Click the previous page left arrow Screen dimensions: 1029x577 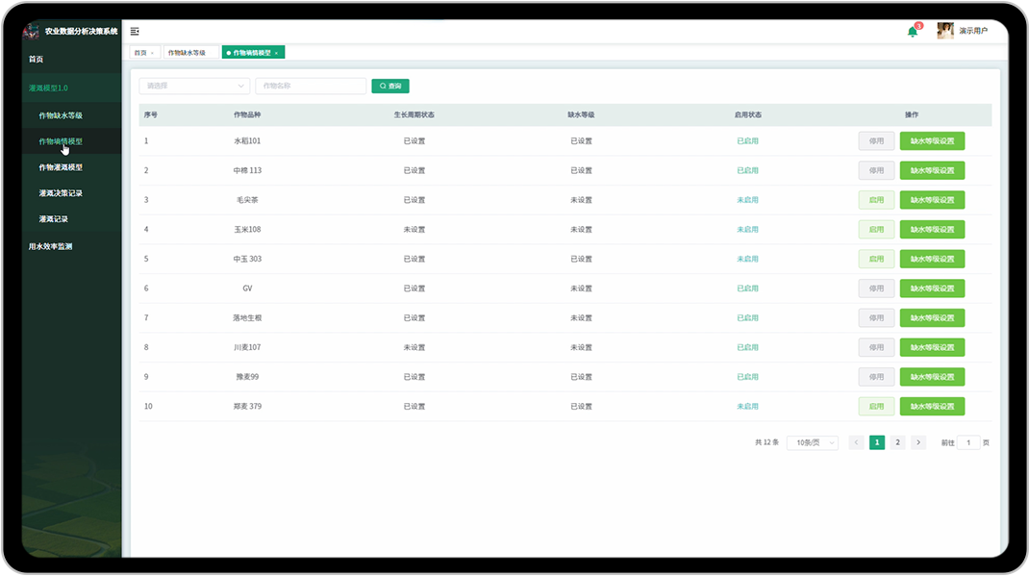pos(856,442)
